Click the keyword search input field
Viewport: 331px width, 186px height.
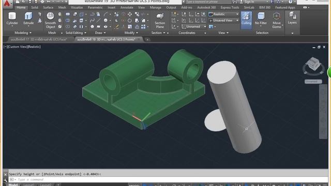click(208, 2)
